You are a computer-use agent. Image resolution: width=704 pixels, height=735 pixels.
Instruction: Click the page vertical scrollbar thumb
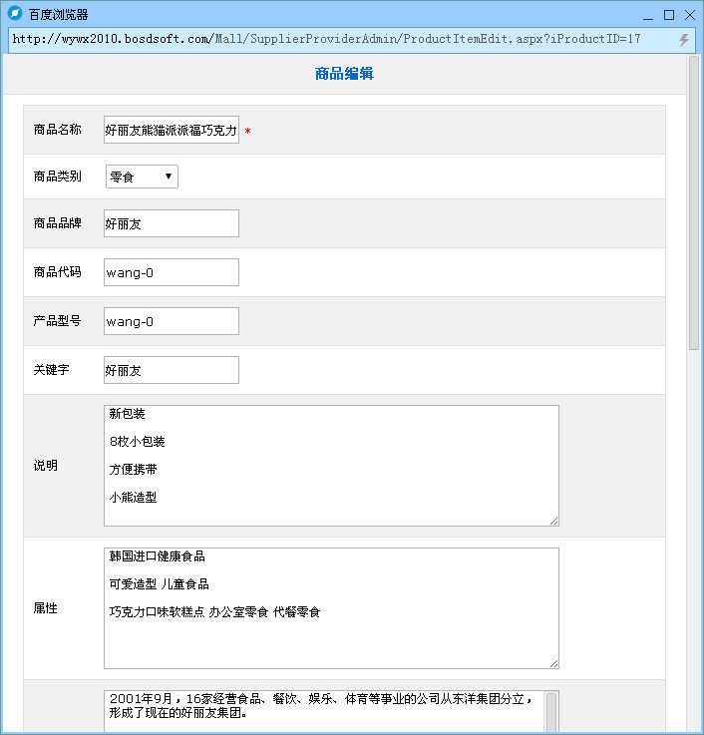[x=694, y=202]
